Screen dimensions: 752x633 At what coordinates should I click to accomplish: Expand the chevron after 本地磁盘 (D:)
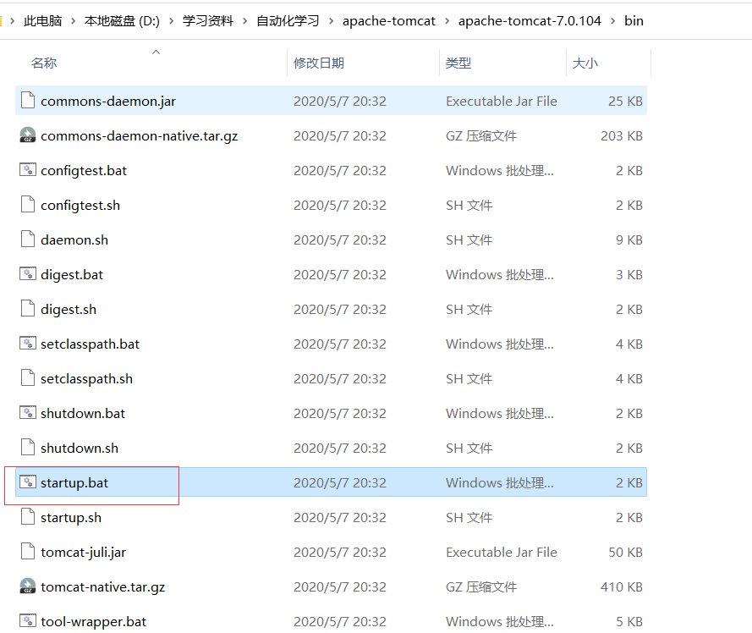171,21
